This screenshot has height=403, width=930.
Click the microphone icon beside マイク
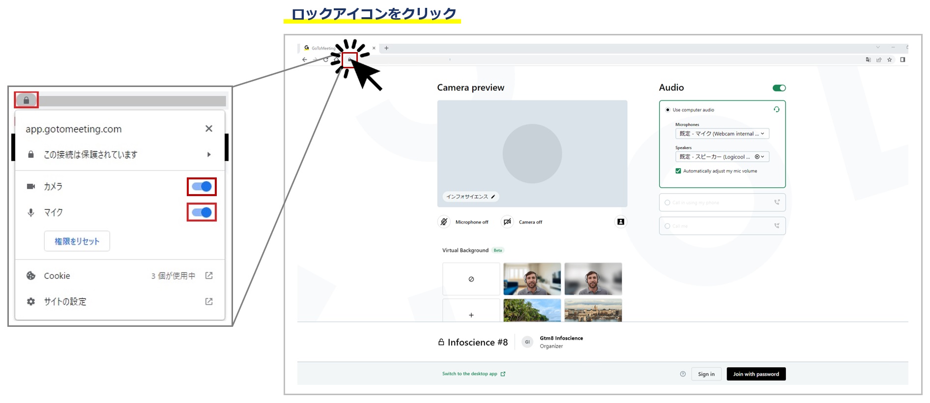tap(31, 212)
